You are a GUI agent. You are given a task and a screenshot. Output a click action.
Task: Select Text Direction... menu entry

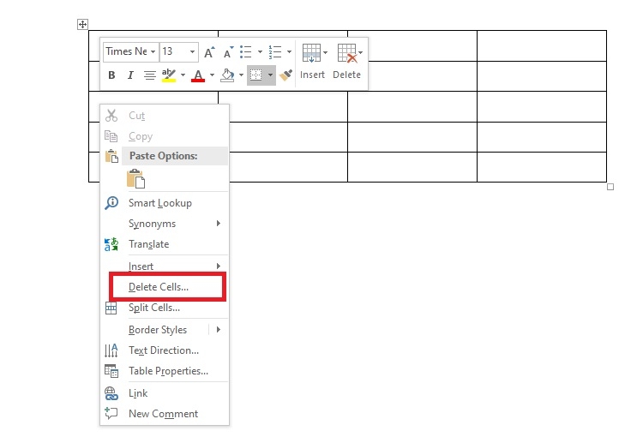165,350
